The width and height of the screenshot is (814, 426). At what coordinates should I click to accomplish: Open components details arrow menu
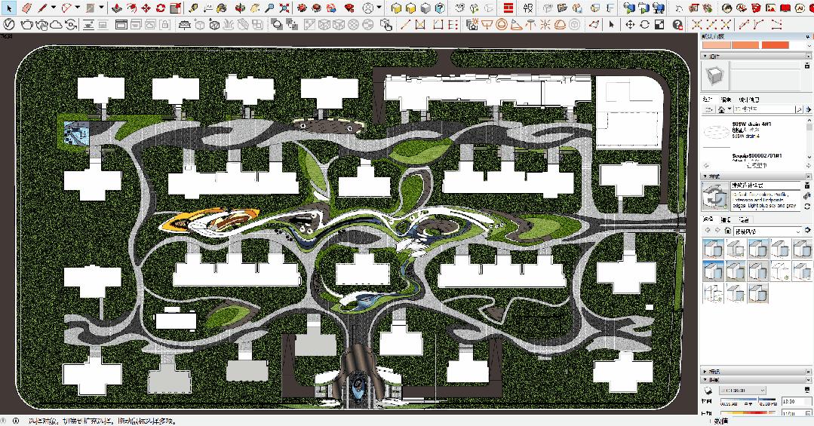tap(808, 109)
